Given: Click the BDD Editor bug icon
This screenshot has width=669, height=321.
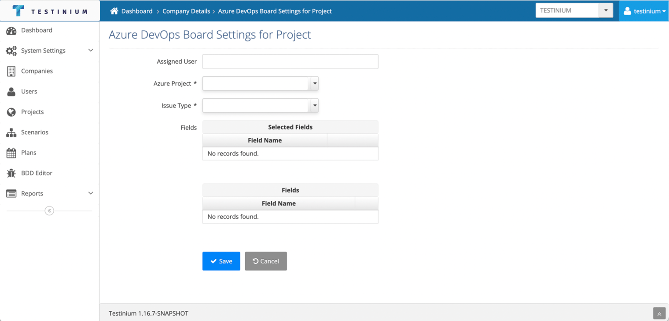Looking at the screenshot, I should point(11,173).
